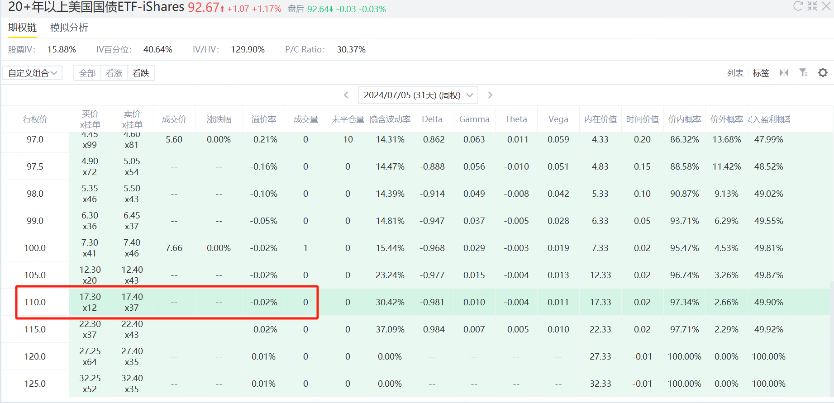
Task: Open the settings gear icon
Action: coord(823,73)
